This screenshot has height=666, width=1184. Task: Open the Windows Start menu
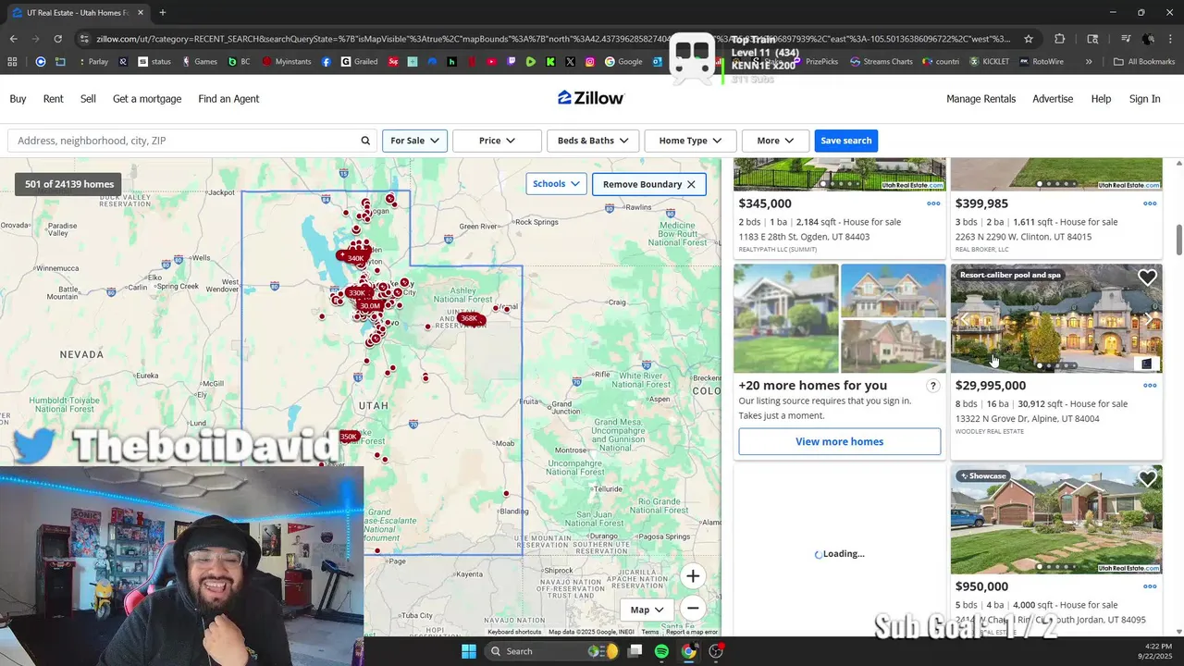point(469,651)
